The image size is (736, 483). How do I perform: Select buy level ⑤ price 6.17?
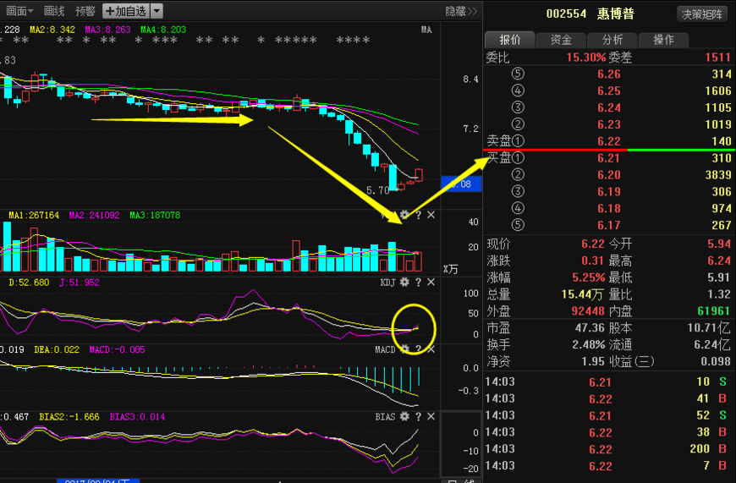click(x=609, y=226)
